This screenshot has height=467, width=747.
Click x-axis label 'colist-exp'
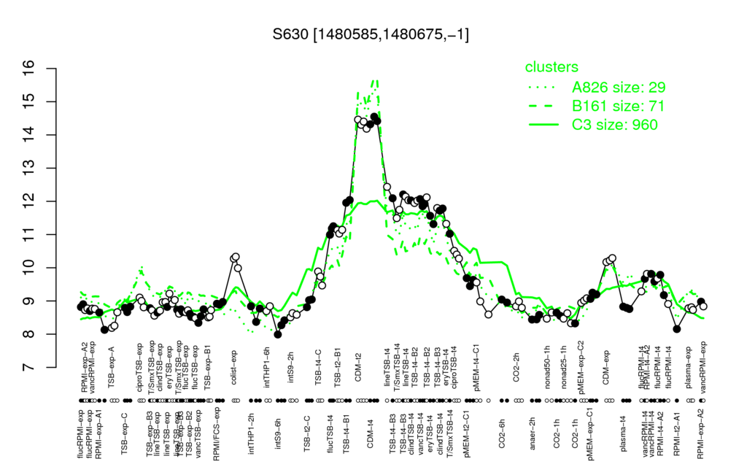tap(234, 366)
